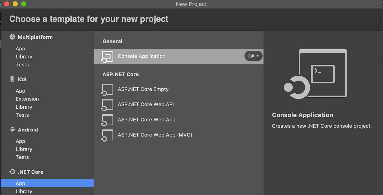This screenshot has width=383, height=195.
Task: Click the General section header
Action: click(112, 41)
